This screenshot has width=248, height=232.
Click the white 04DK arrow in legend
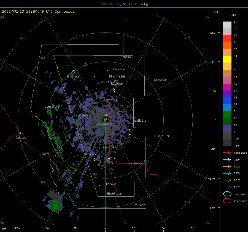pos(227,159)
